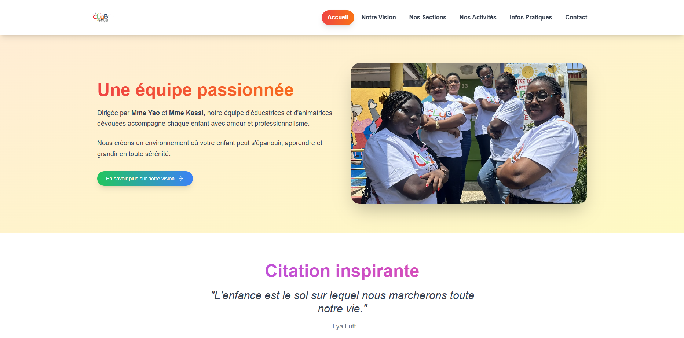Click the "Nous créons un environnement" paragraph
The image size is (684, 338).
tap(210, 148)
